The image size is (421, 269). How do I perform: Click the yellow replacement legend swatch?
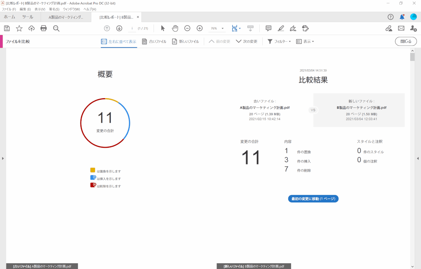[93, 170]
